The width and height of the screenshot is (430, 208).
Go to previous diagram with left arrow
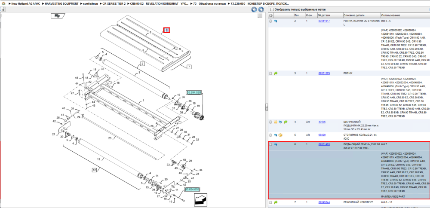(x=254, y=9)
